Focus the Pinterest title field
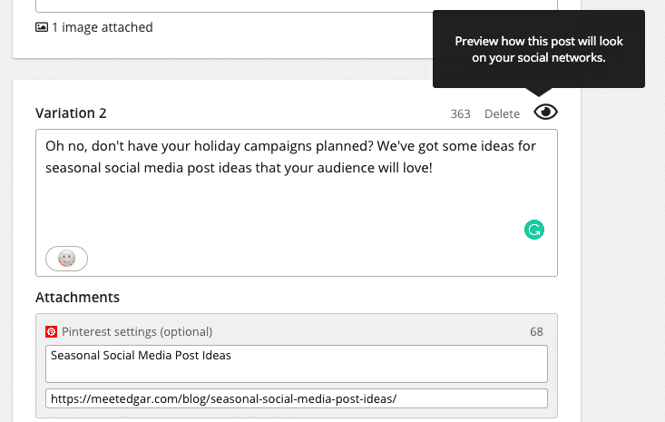Viewport: 665px width, 422px height. (x=296, y=364)
